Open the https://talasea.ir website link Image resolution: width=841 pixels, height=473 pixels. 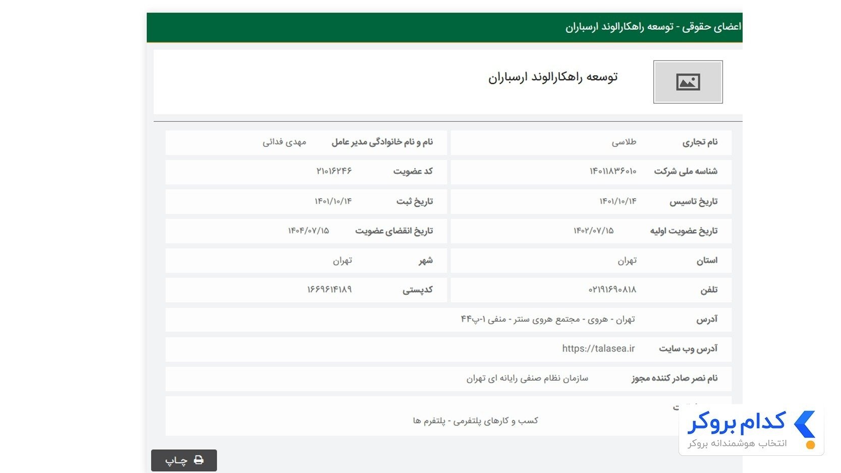pos(598,348)
